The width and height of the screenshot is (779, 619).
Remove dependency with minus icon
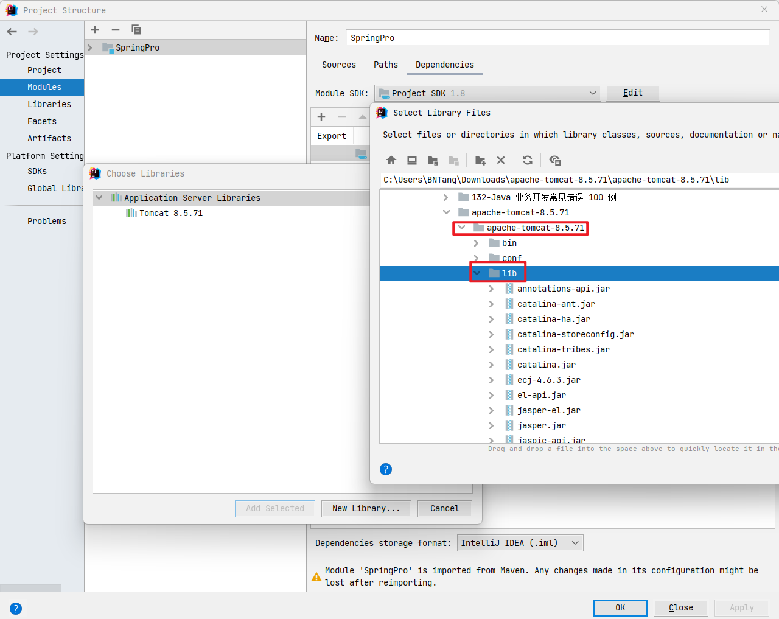point(342,117)
